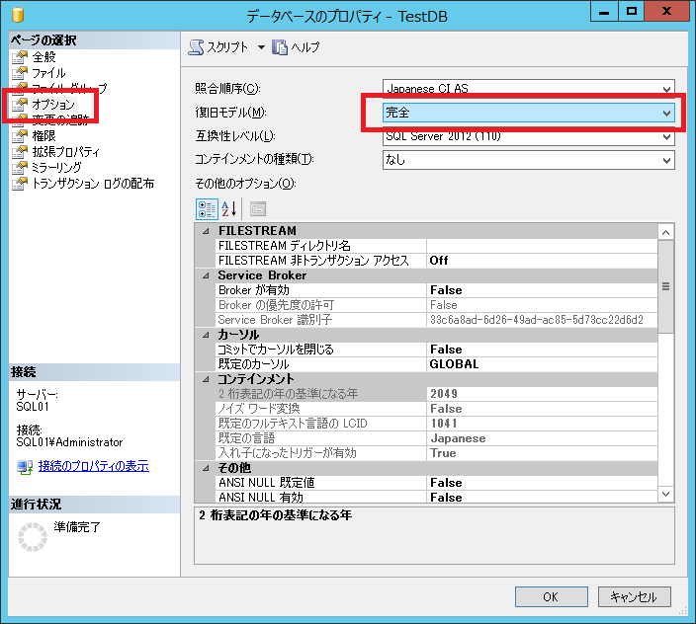Collapse the FILESTREAM category

[x=206, y=231]
